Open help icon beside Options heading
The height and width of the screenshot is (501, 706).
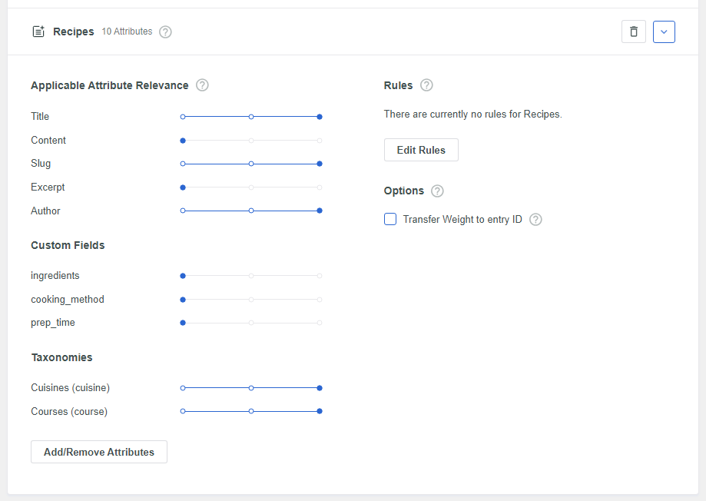437,191
